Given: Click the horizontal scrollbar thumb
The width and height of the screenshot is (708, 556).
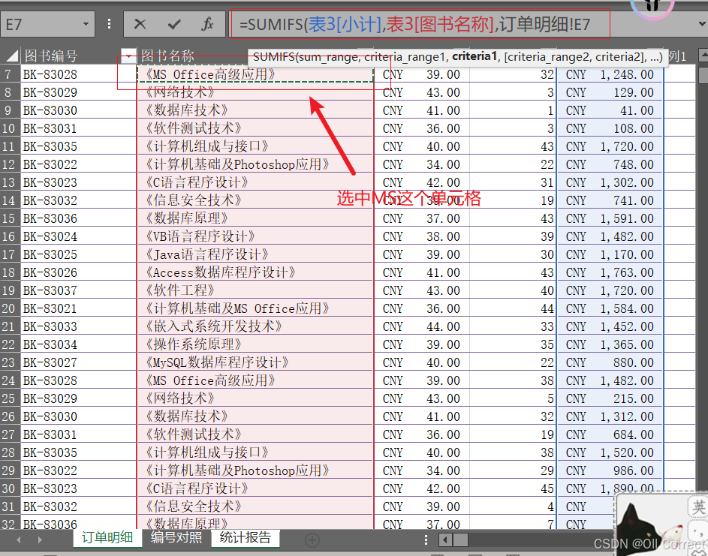Looking at the screenshot, I should [460, 539].
